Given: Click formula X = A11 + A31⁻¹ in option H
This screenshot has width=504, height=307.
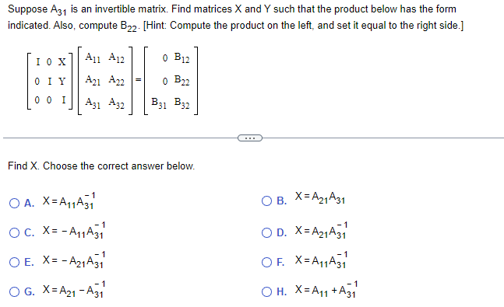Looking at the screenshot, I should coord(326,289).
